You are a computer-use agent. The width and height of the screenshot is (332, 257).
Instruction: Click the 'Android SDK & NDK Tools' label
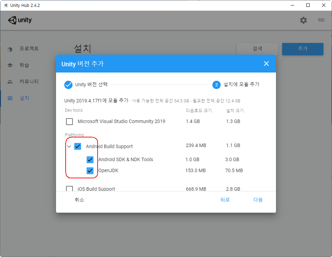tap(125, 159)
